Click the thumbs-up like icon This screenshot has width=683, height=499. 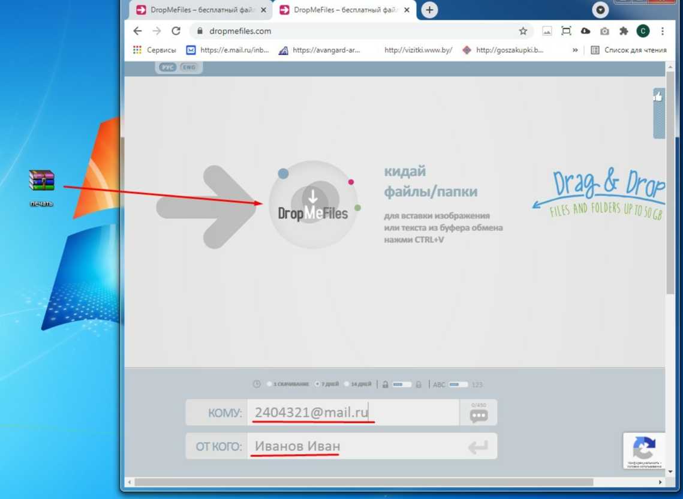658,97
